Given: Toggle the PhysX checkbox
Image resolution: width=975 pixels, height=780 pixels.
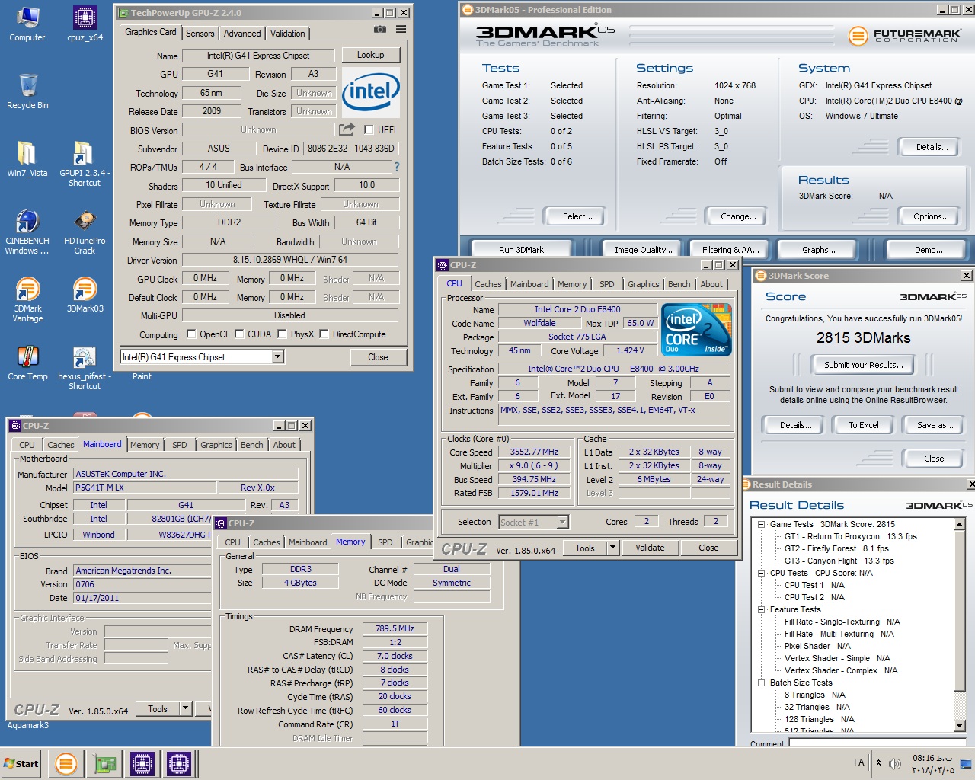Looking at the screenshot, I should click(x=283, y=334).
